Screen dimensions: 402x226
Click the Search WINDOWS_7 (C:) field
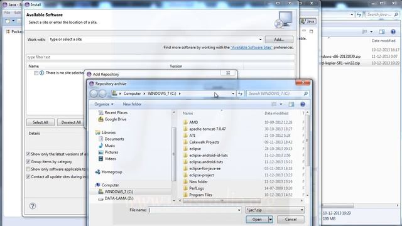coord(277,94)
